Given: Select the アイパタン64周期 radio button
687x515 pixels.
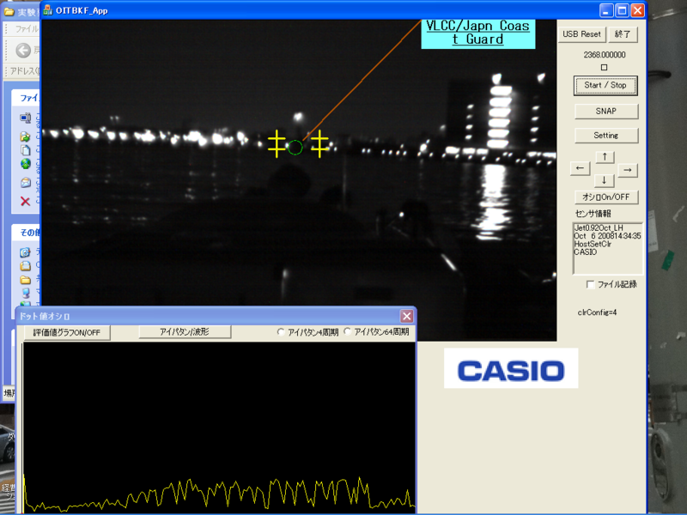Looking at the screenshot, I should 347,331.
